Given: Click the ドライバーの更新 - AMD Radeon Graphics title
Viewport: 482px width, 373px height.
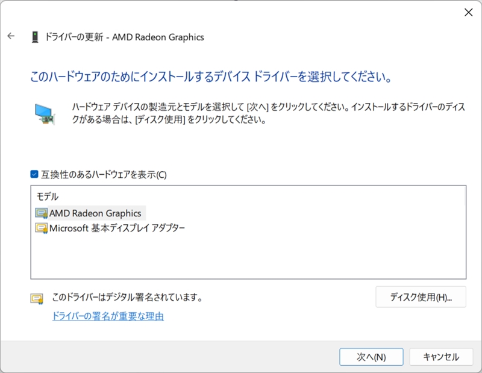Looking at the screenshot, I should 125,37.
